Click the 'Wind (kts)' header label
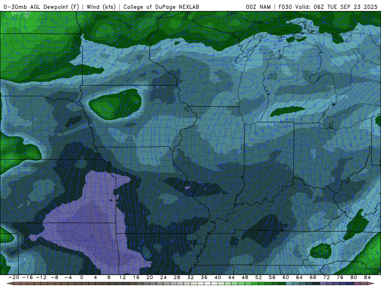Screen dimensions: 381x286 pyautogui.click(x=101, y=7)
